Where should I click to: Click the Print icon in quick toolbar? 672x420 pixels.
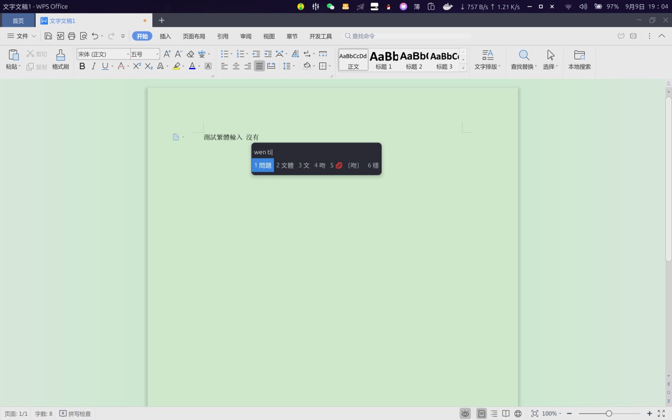(x=72, y=36)
